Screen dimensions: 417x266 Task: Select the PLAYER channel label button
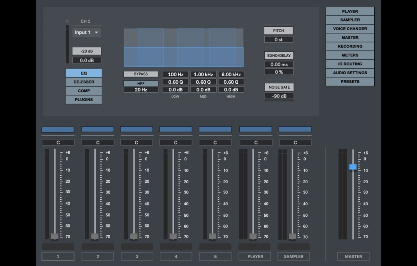coord(255,256)
